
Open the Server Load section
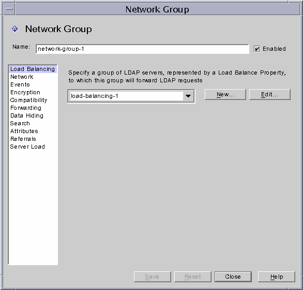tap(33, 147)
